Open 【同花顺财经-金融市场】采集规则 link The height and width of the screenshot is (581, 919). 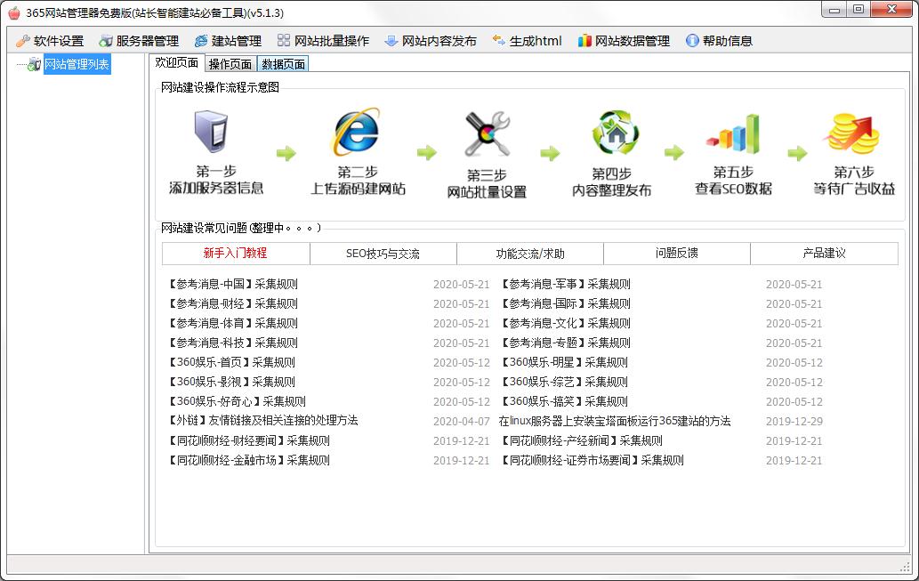[x=248, y=460]
